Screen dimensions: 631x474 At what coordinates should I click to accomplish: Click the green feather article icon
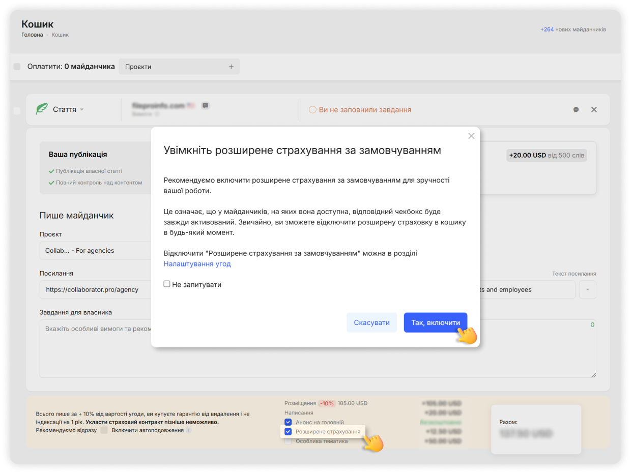point(42,109)
